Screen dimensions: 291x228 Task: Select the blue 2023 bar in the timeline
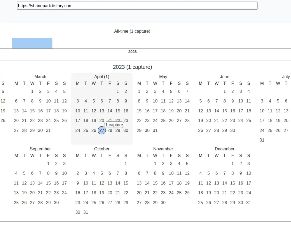point(32,43)
